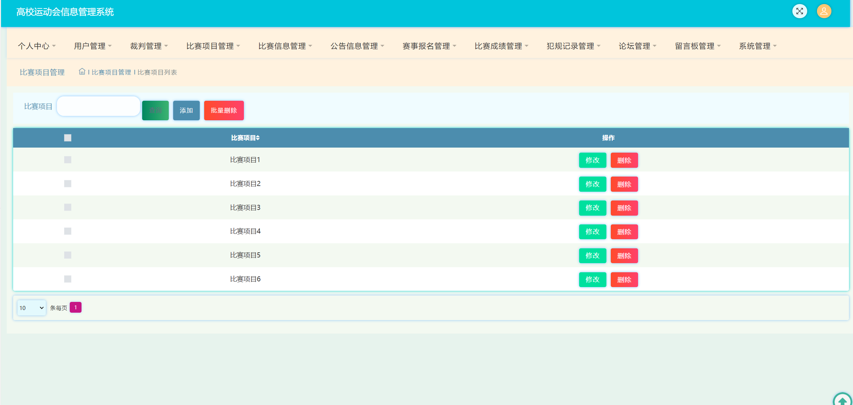Click the fullscreen toggle icon in header

tap(799, 11)
